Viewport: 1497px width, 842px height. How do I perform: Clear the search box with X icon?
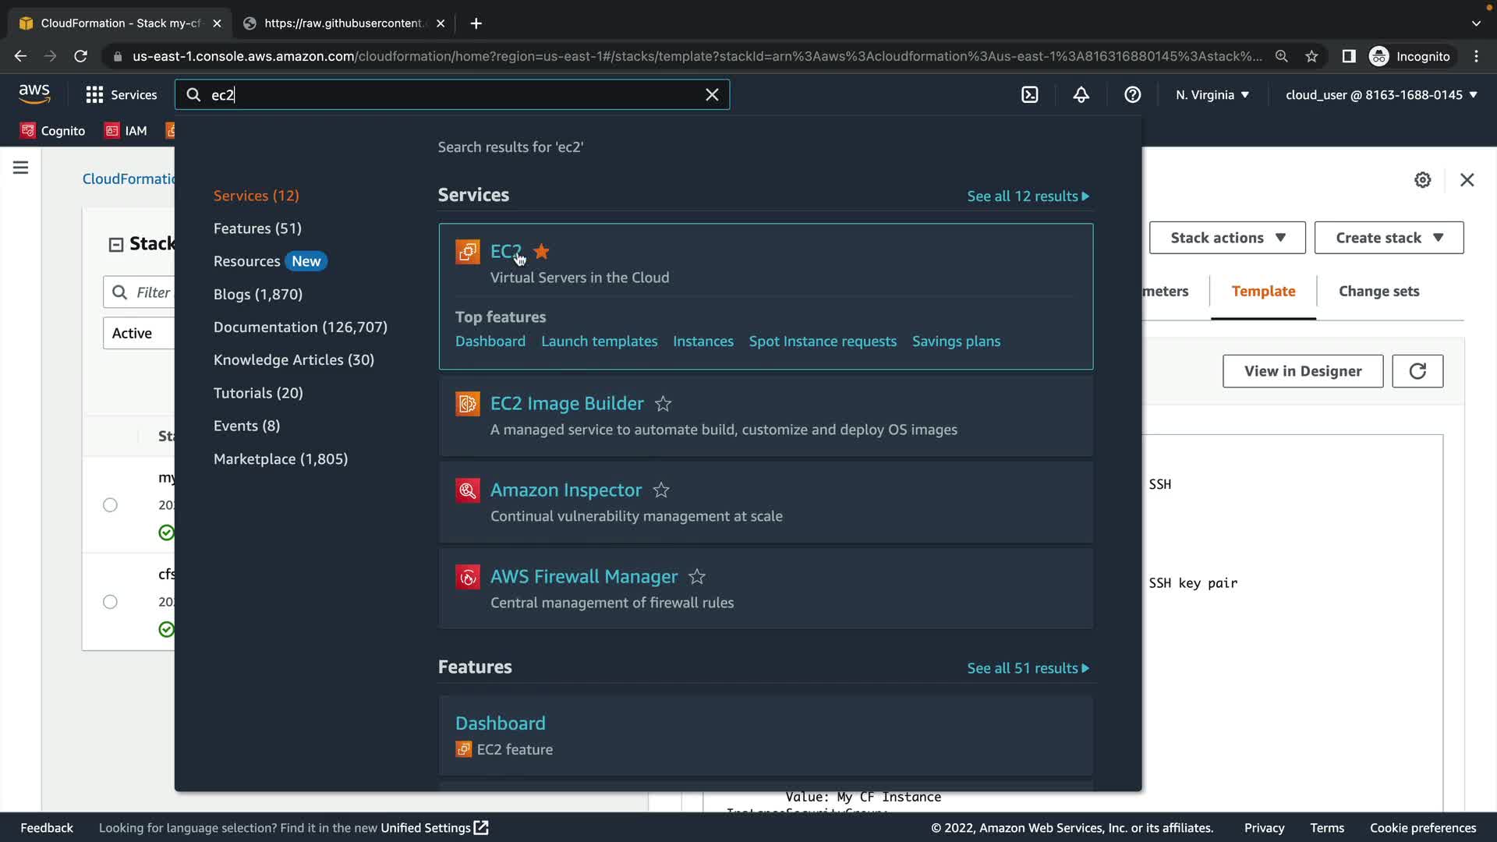[x=711, y=94]
